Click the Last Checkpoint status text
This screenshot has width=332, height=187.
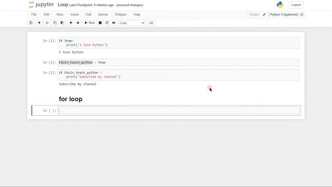91,5
